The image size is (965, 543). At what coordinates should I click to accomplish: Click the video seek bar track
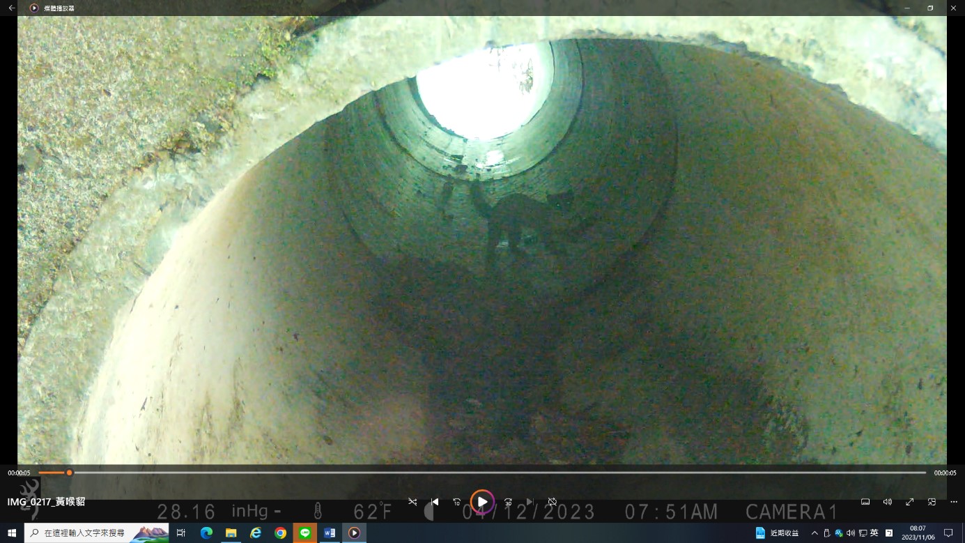point(488,473)
